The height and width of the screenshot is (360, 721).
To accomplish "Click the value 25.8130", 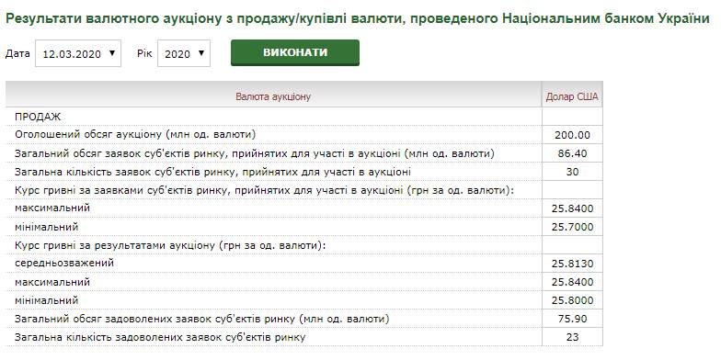I will [x=572, y=264].
